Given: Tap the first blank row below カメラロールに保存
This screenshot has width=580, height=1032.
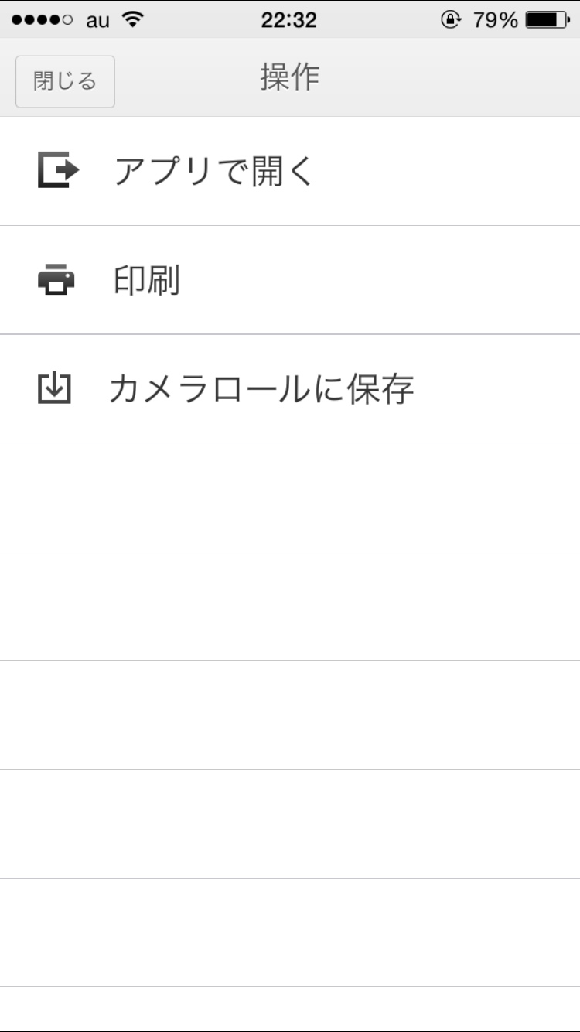Looking at the screenshot, I should pyautogui.click(x=290, y=497).
